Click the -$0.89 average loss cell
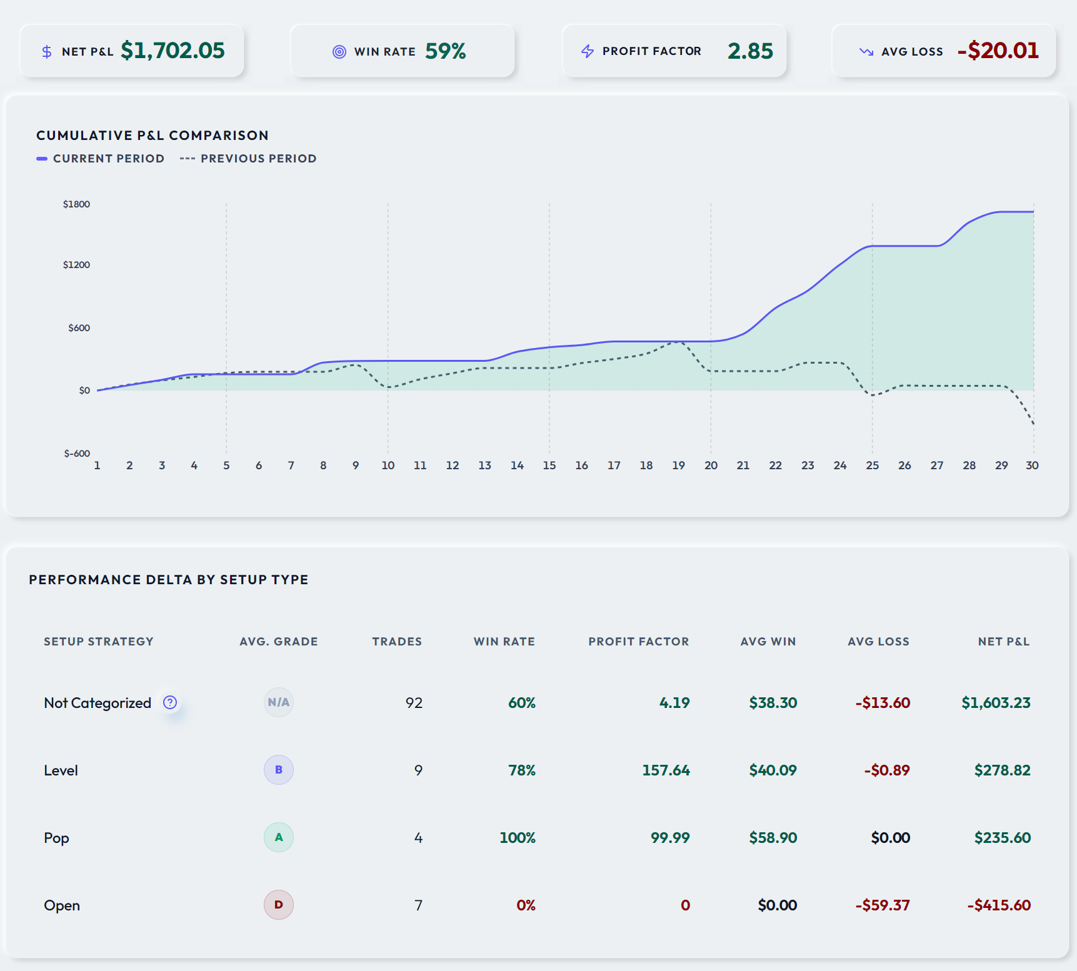The height and width of the screenshot is (971, 1077). (x=887, y=770)
